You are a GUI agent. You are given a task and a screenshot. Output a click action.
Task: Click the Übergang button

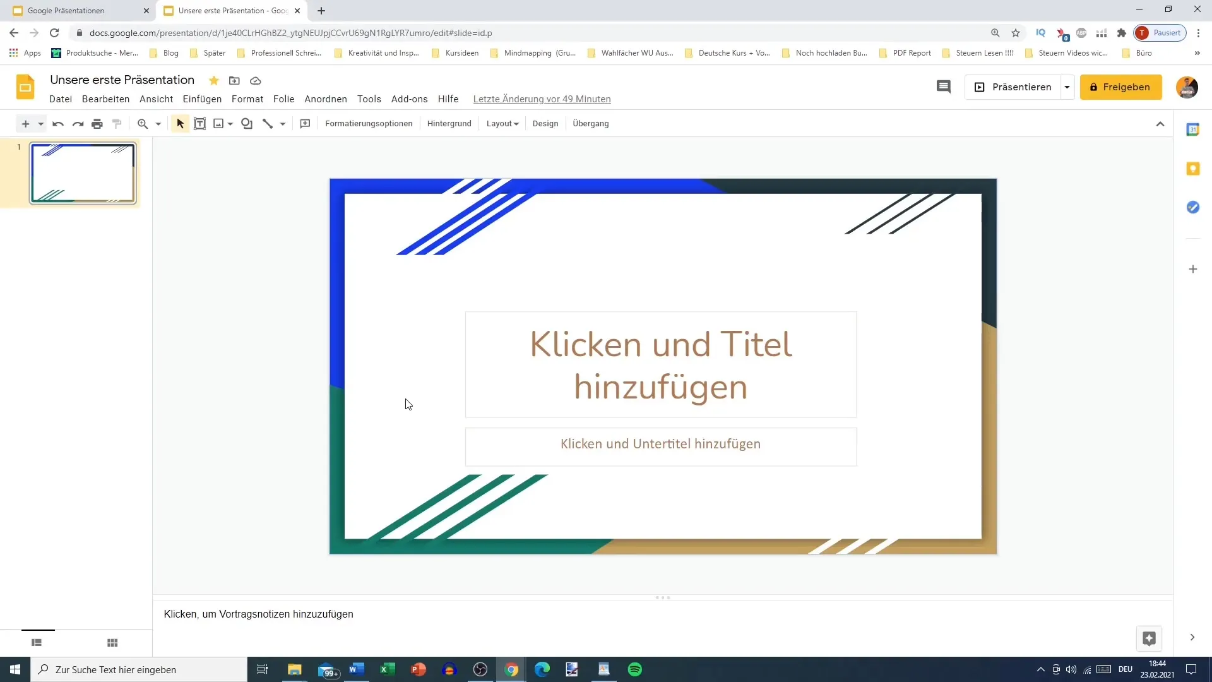(x=591, y=124)
